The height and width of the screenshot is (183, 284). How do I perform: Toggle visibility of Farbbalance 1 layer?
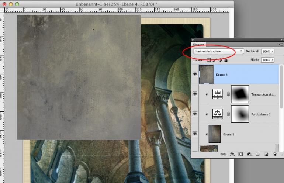[x=195, y=114]
